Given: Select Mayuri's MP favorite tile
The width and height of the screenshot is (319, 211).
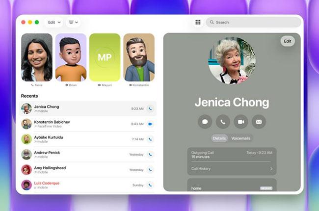Looking at the screenshot, I should point(105,57).
